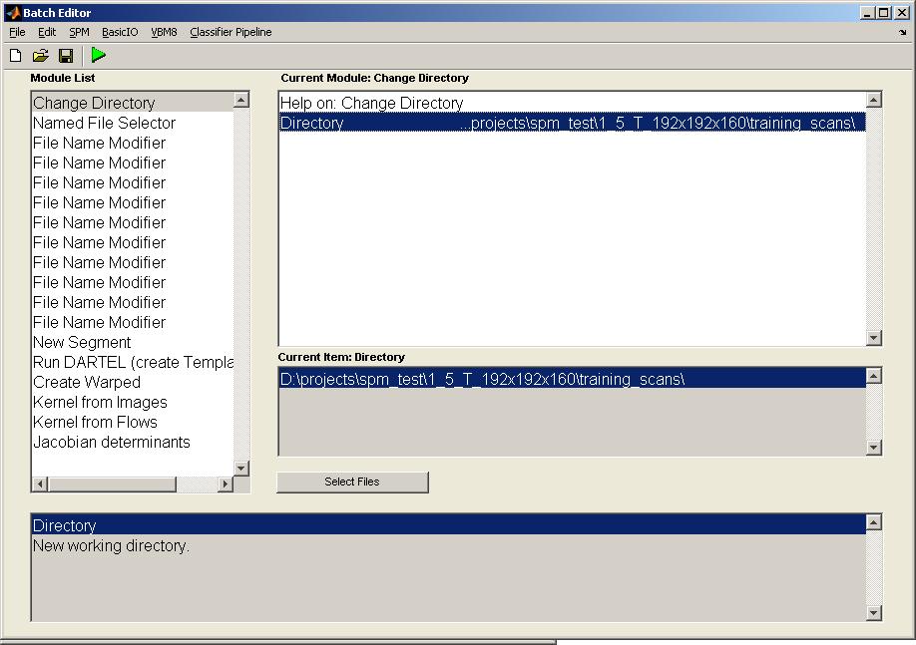The image size is (916, 645).
Task: Click the Module List horizontal scrollbar thumb
Action: (112, 484)
